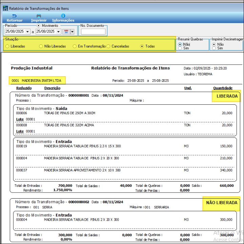Click the Retornar button label
244x244 pixels.
[x=15, y=20]
